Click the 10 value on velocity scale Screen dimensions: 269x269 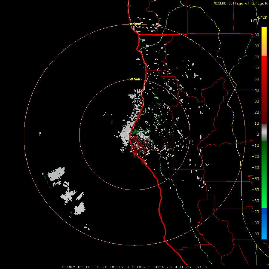(x=257, y=123)
